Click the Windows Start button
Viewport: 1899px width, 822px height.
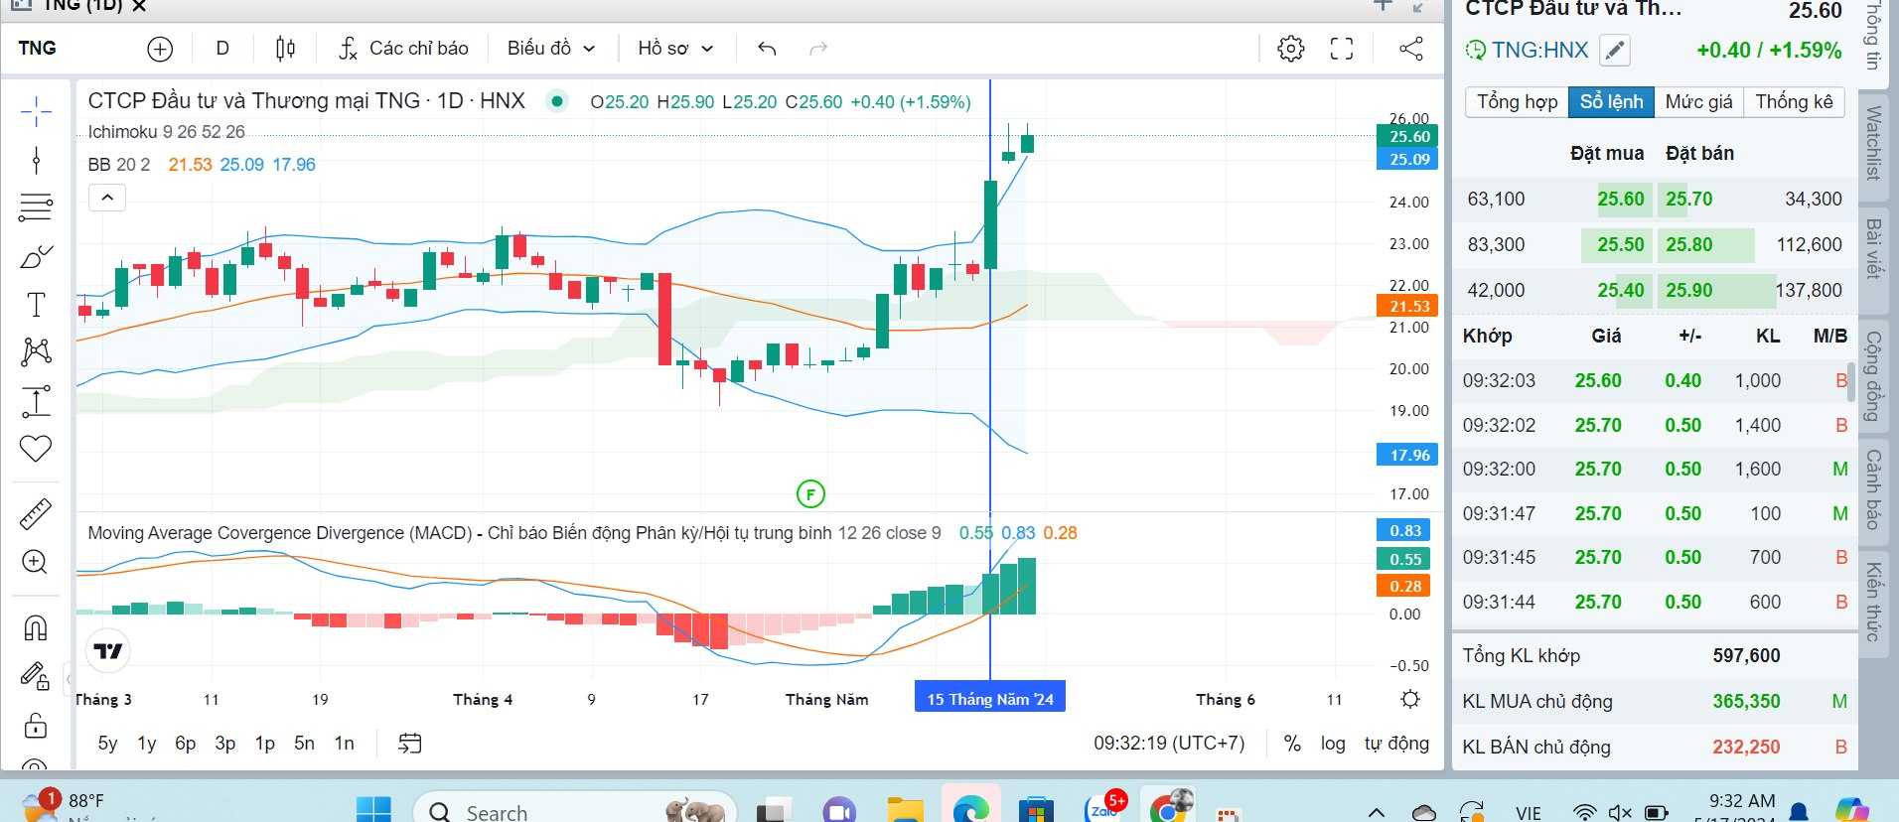click(373, 809)
